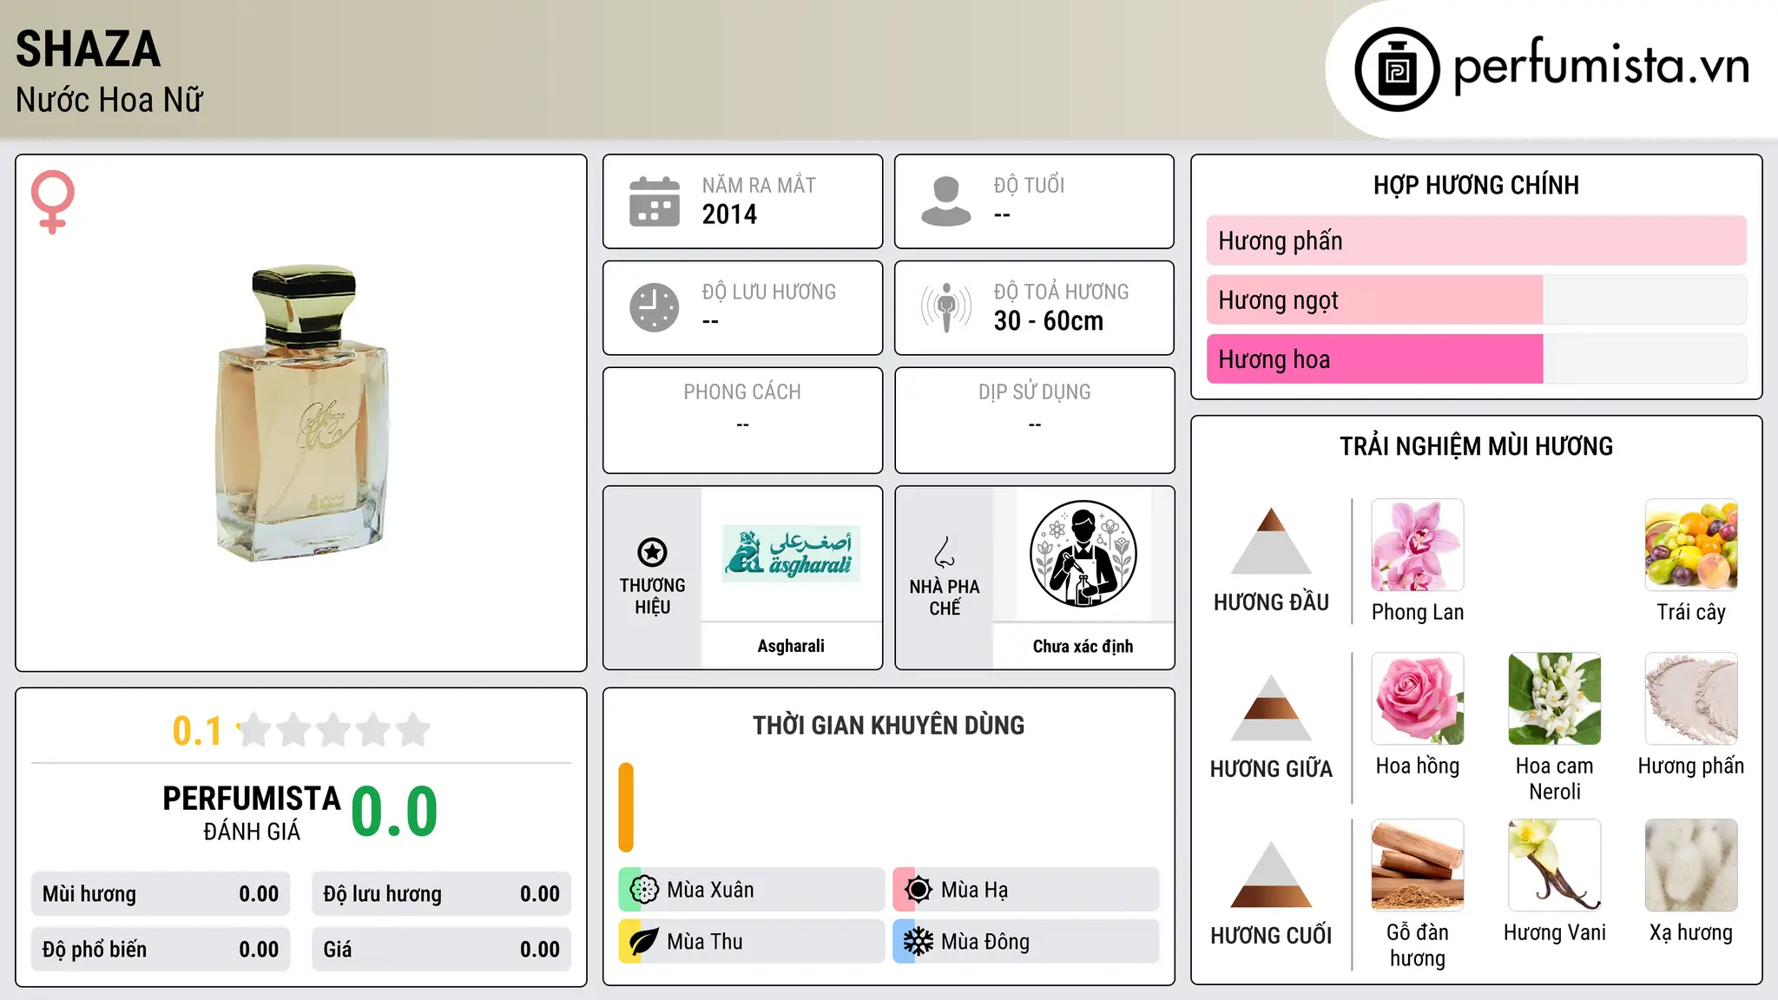Click the Hương đầu label
This screenshot has width=1778, height=1000.
(x=1271, y=602)
